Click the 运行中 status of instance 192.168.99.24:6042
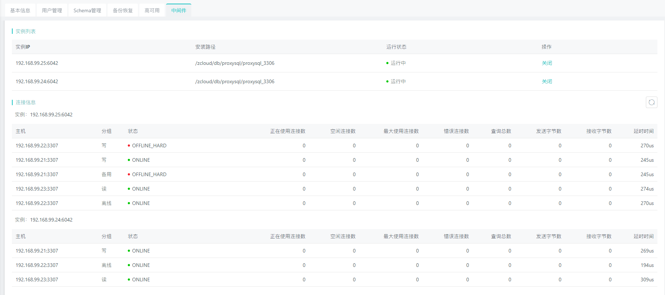Viewport: 665px width, 295px height. (398, 81)
